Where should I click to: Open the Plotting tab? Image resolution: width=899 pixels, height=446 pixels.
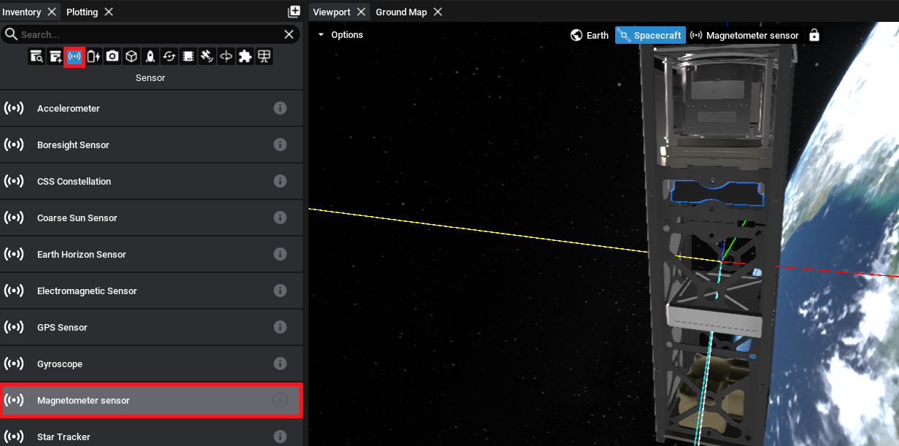point(82,12)
